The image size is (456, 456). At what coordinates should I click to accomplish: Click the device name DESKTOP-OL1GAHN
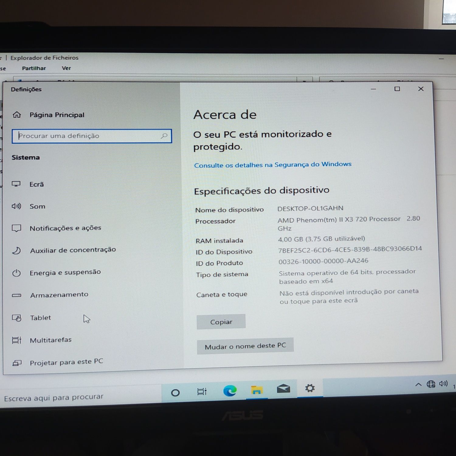click(310, 208)
